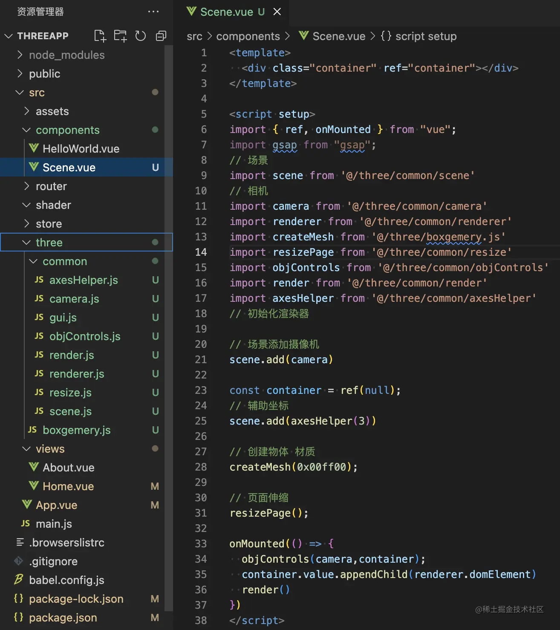This screenshot has width=560, height=630.
Task: Click the Vue icon beside App.vue
Action: click(27, 505)
